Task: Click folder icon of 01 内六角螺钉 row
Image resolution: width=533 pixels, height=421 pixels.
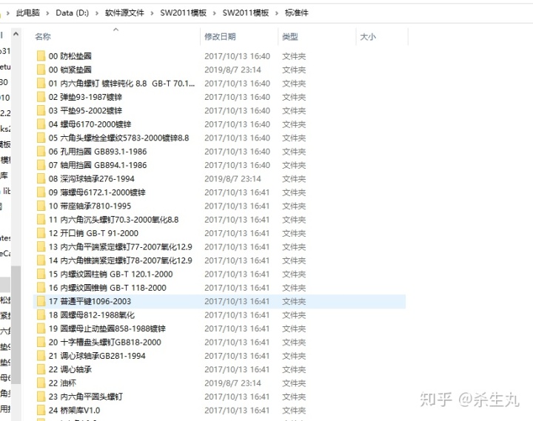Action: [x=41, y=84]
